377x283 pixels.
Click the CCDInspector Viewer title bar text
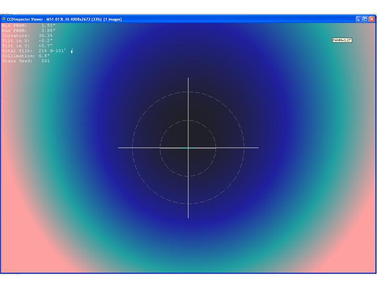pos(64,19)
